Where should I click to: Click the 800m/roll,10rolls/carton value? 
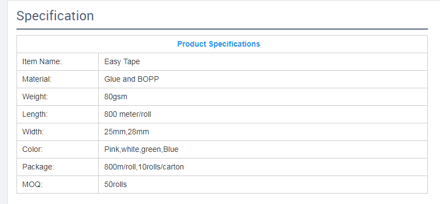pos(144,167)
